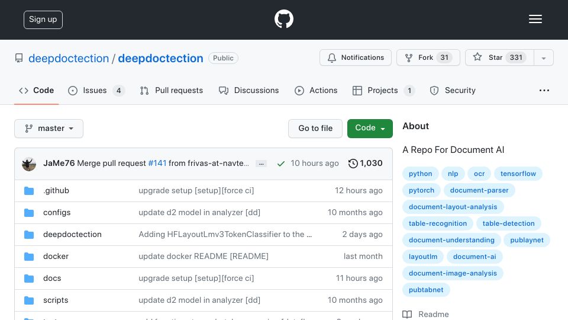Screen dimensions: 568x320
Task: Select the python topic tag
Action: click(x=421, y=174)
